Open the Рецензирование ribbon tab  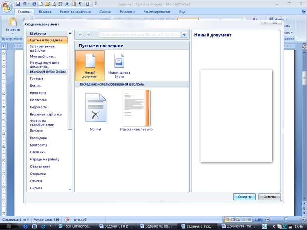coord(157,12)
